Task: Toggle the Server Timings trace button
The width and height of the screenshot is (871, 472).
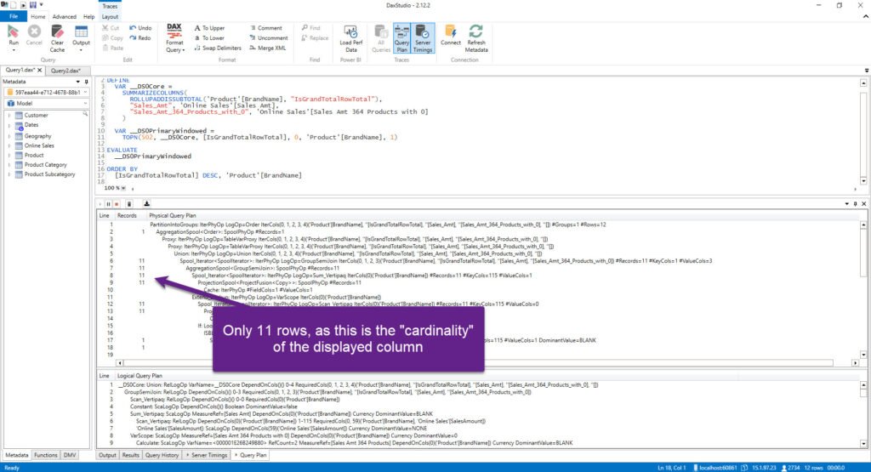Action: coord(423,38)
